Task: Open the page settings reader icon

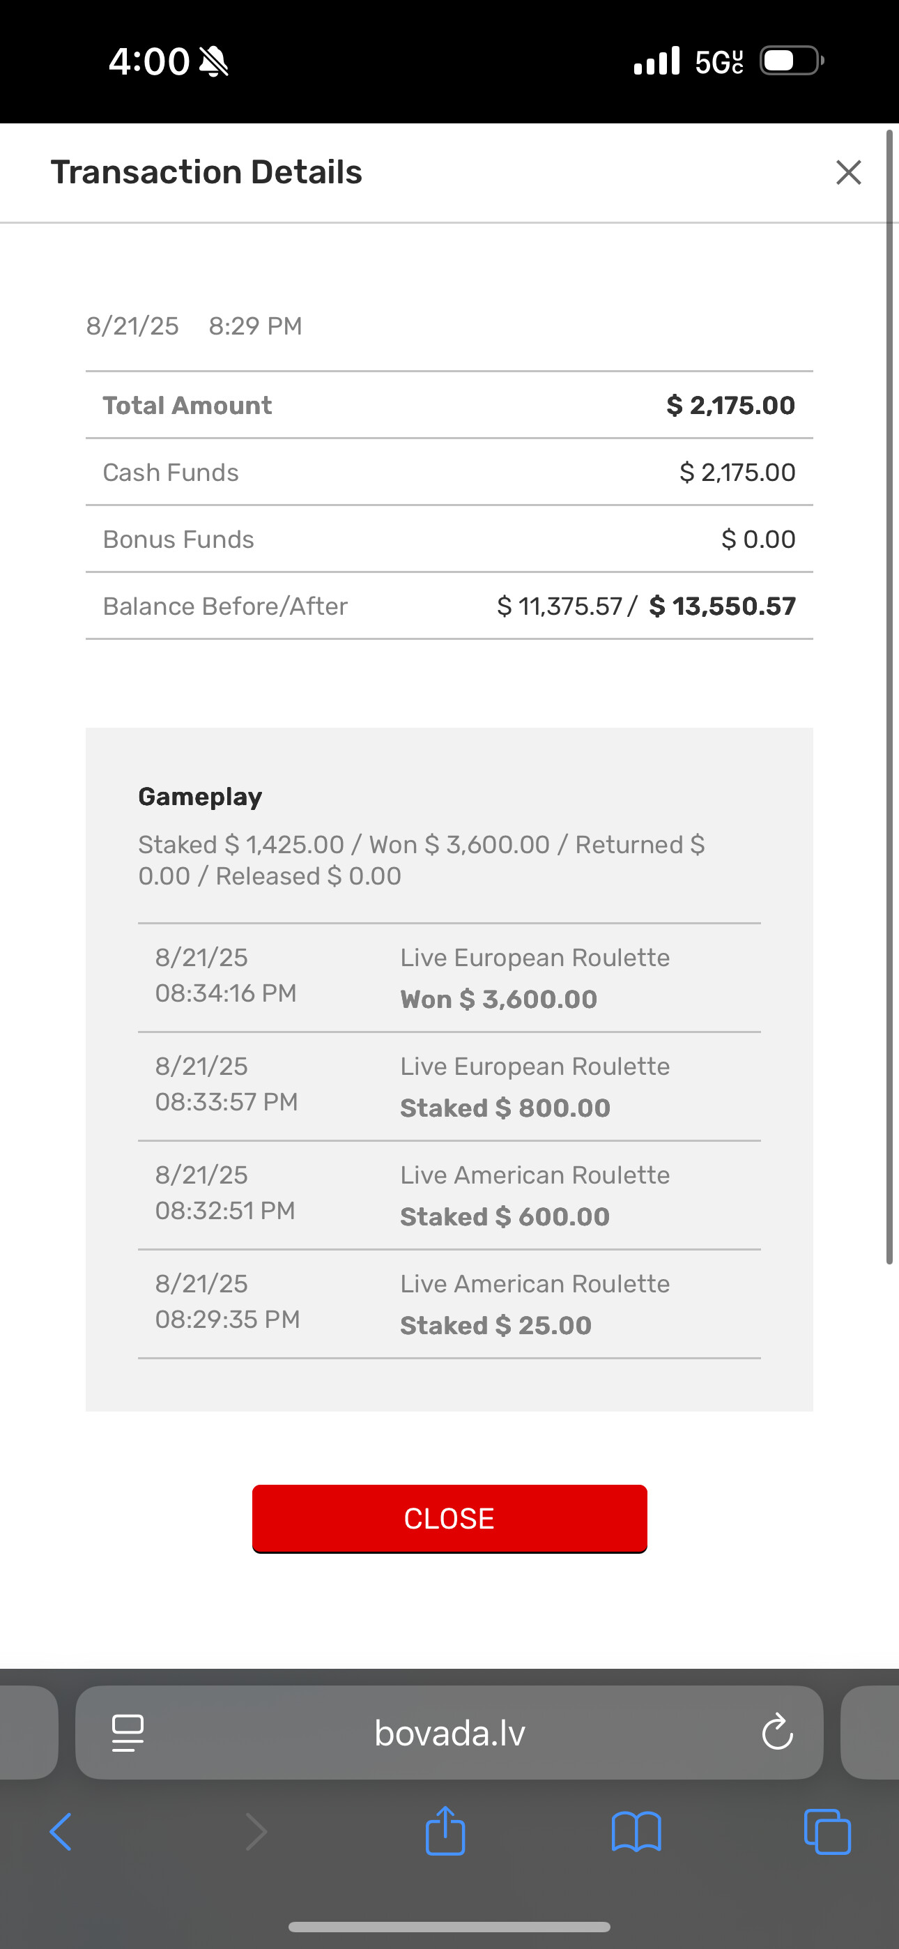Action: (128, 1733)
